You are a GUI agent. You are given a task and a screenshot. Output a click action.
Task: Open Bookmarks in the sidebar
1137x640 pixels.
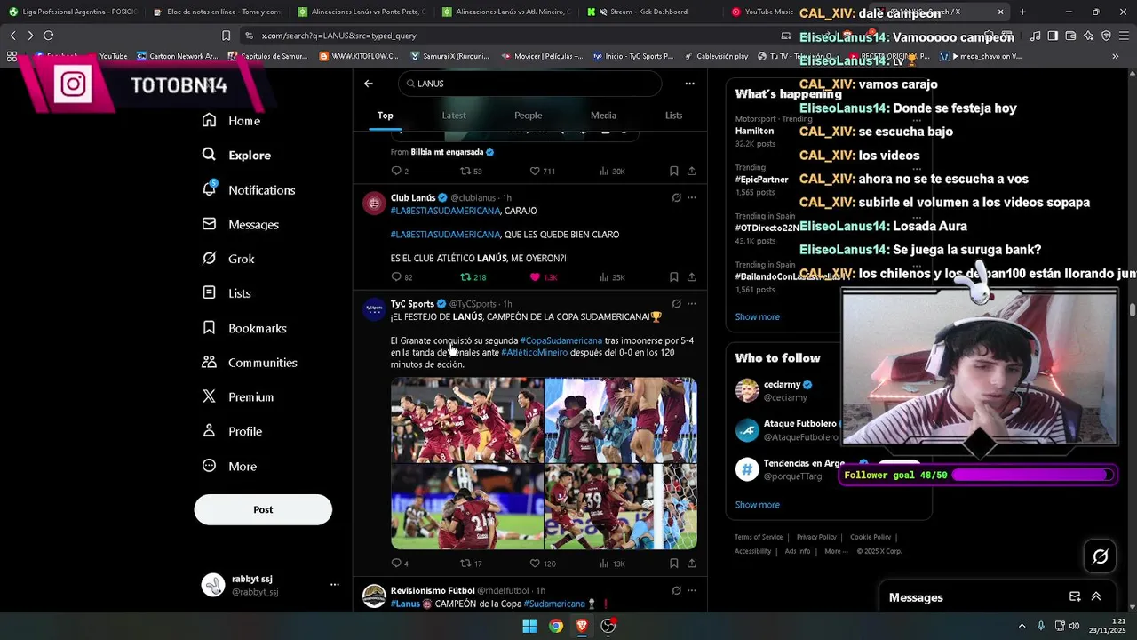point(244,328)
